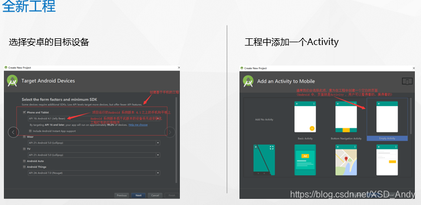Screen dimensions: 421x205
Task: Select the Add No Activity option
Action: tap(264, 119)
